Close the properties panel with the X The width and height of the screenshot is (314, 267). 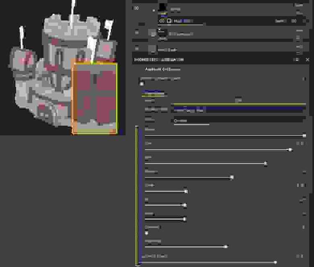coord(308,60)
